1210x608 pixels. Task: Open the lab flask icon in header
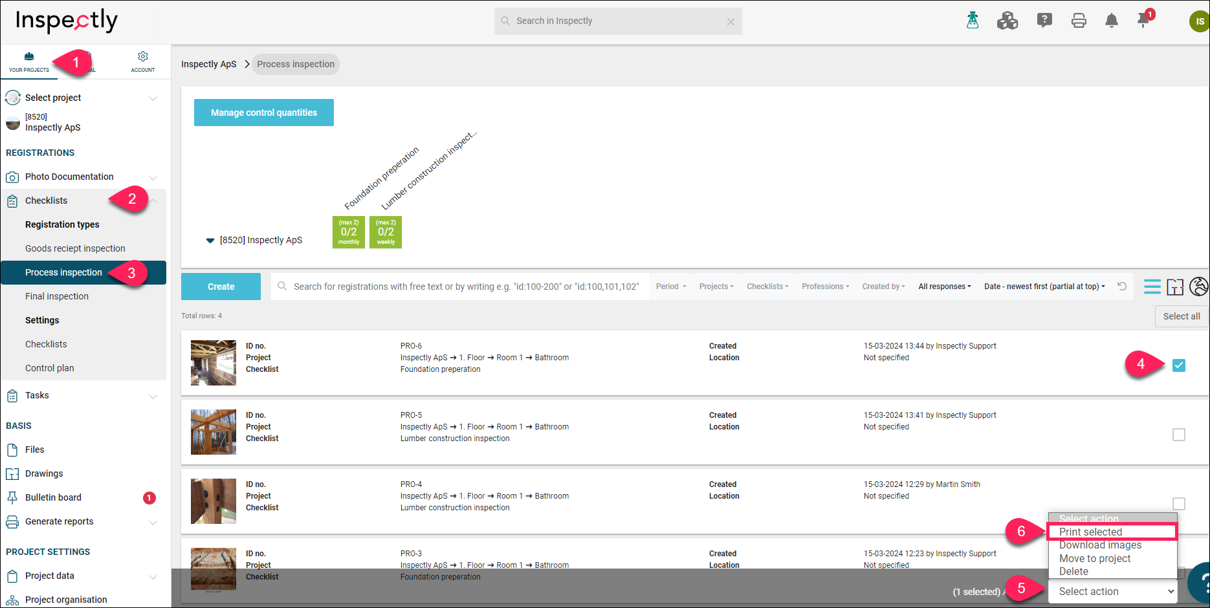point(973,21)
